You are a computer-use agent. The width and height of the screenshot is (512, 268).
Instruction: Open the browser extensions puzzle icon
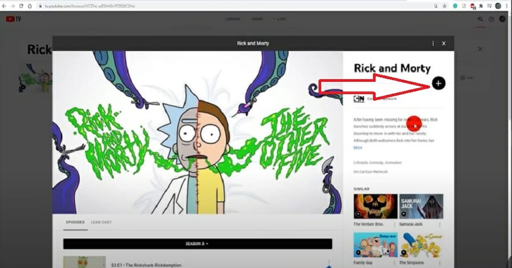[x=481, y=6]
